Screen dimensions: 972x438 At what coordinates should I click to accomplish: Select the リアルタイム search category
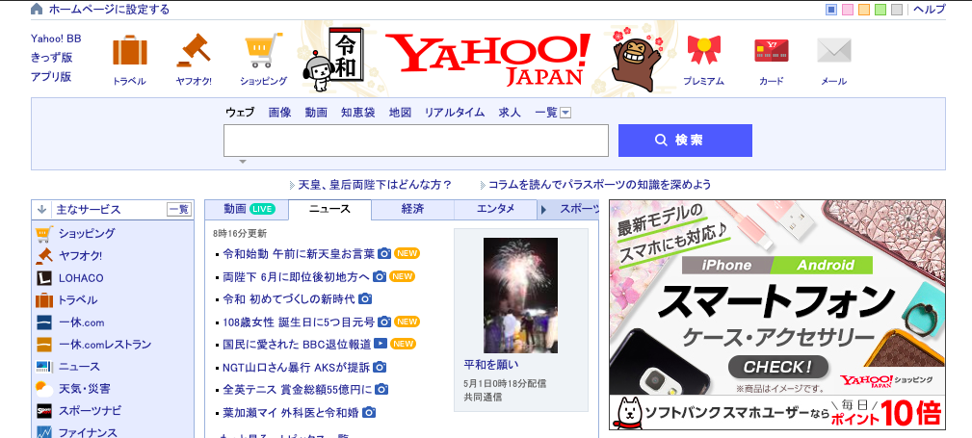click(455, 113)
